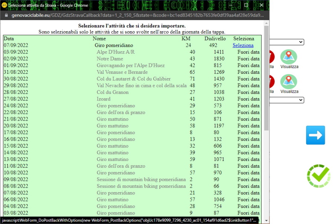Minimize the Chrome popup window
The height and width of the screenshot is (224, 334).
coord(231,5)
